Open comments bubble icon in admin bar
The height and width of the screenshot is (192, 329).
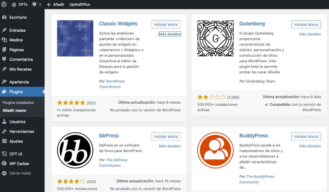[34, 4]
